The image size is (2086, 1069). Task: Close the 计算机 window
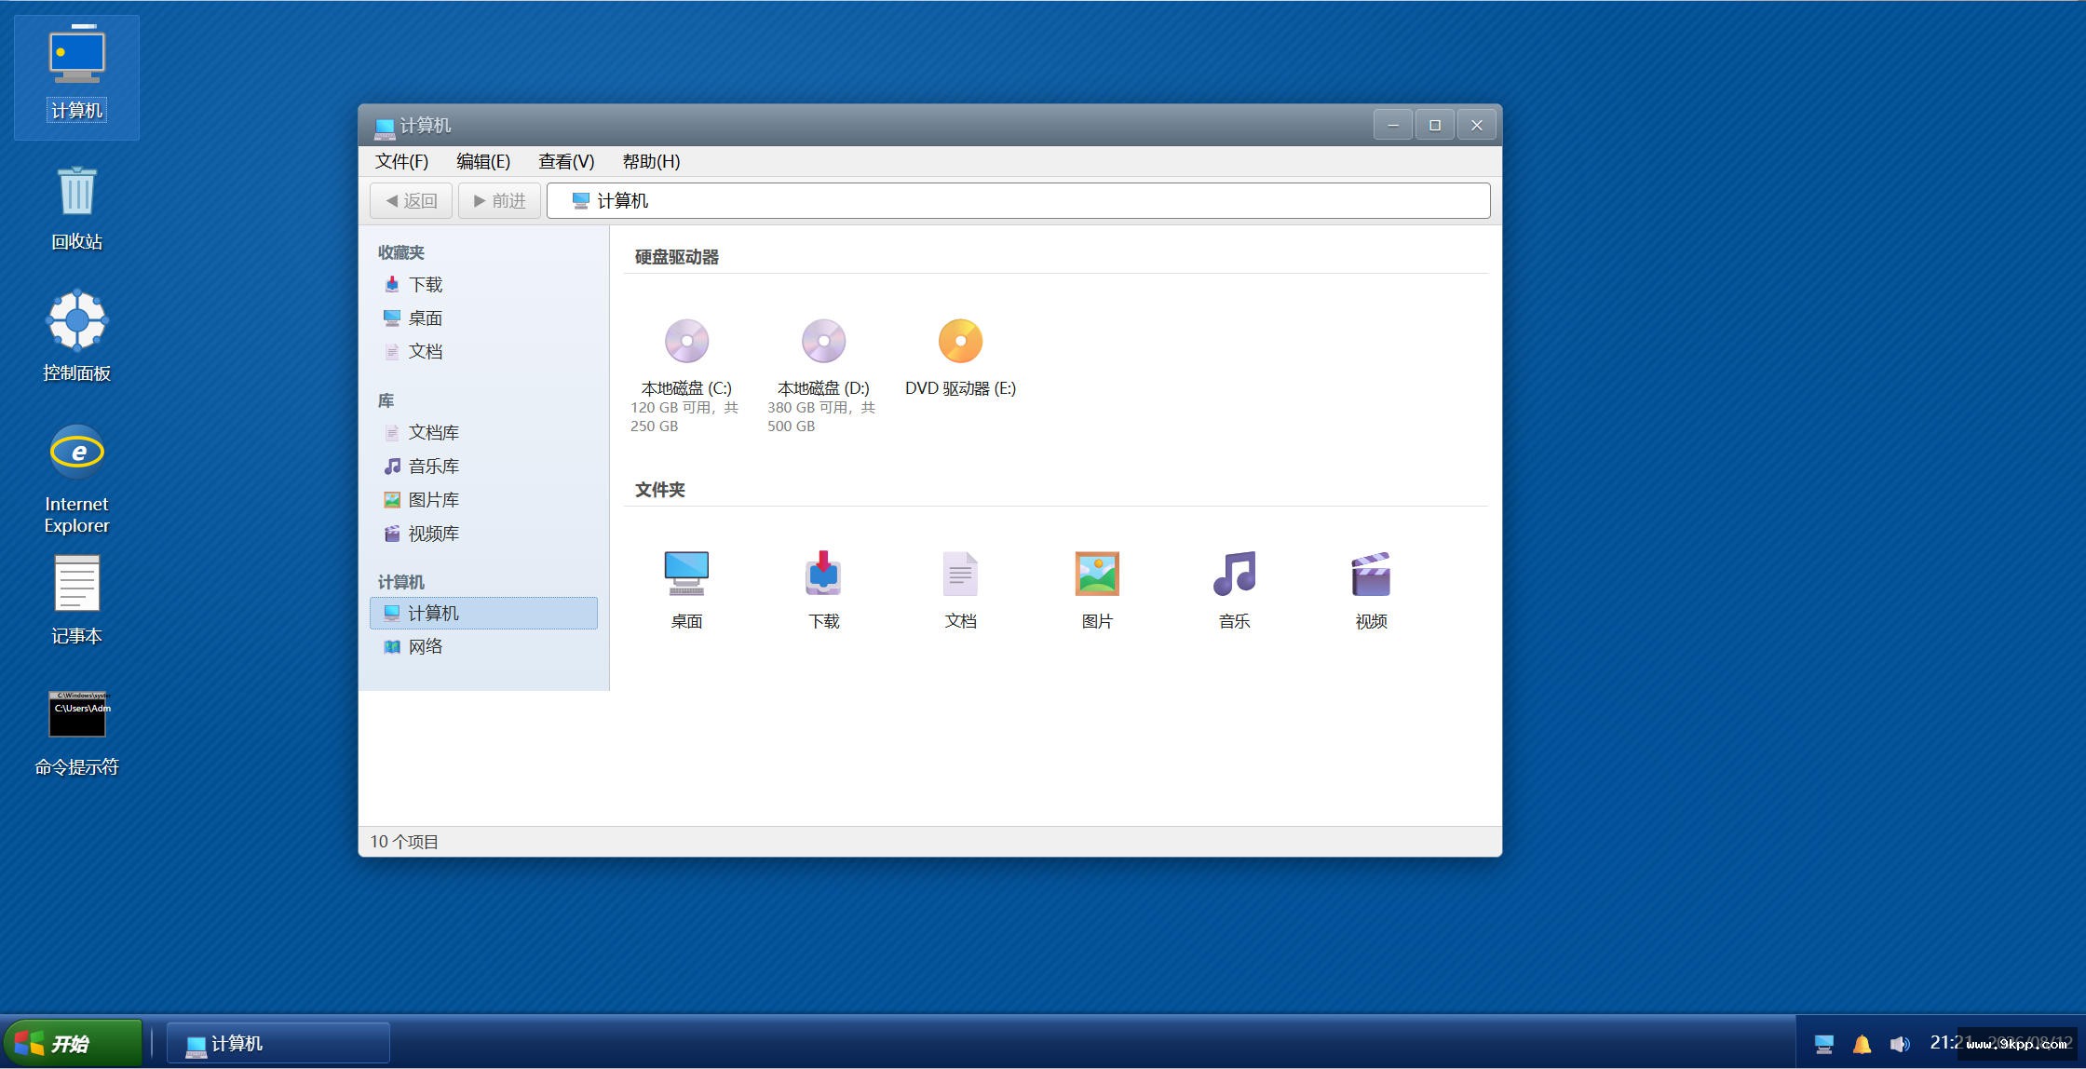pyautogui.click(x=1477, y=125)
